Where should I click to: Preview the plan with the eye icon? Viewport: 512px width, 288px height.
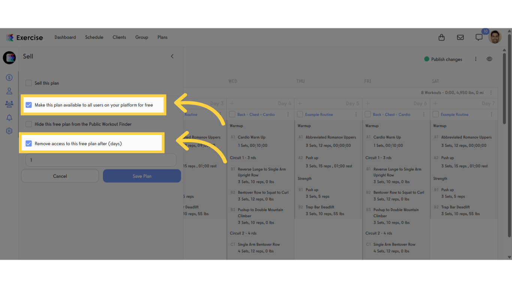tap(490, 59)
